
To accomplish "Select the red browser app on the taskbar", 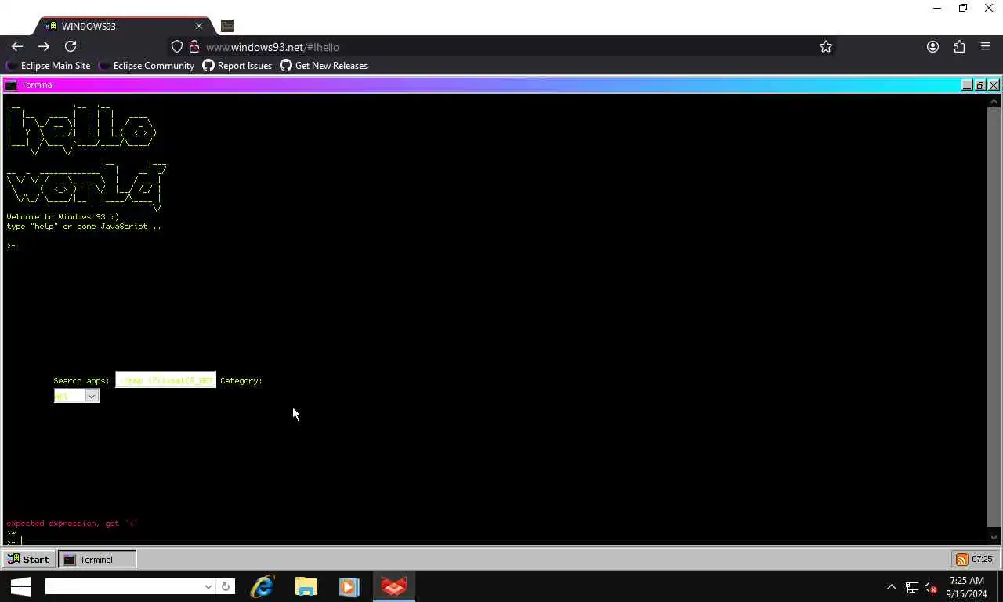I will [x=393, y=586].
